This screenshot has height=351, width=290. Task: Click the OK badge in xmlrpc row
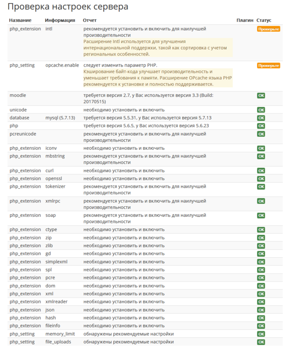[261, 201]
